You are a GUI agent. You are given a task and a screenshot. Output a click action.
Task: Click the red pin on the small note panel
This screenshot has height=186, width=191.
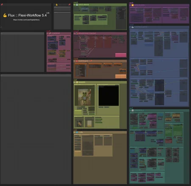[x=70, y=5]
